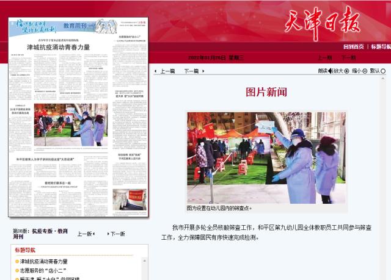
Task: Go to the previous issue via 上一期
Action: point(324,57)
